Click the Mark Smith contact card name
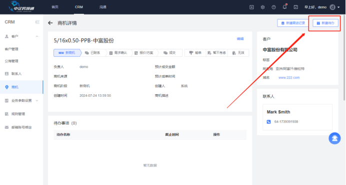 (278, 112)
